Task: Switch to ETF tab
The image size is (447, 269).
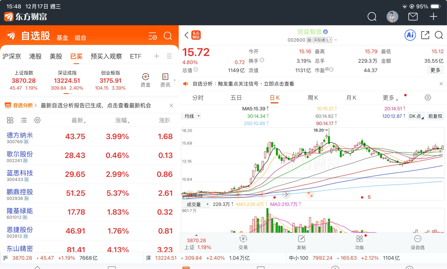Action: [136, 56]
